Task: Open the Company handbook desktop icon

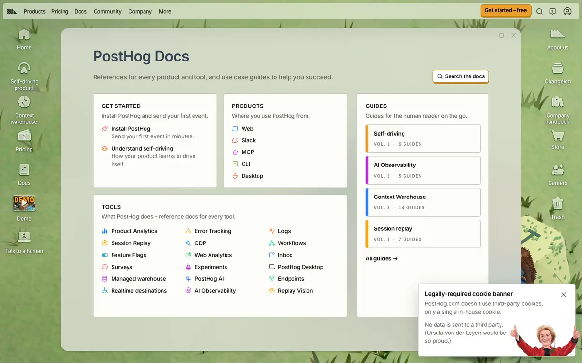Action: [558, 110]
